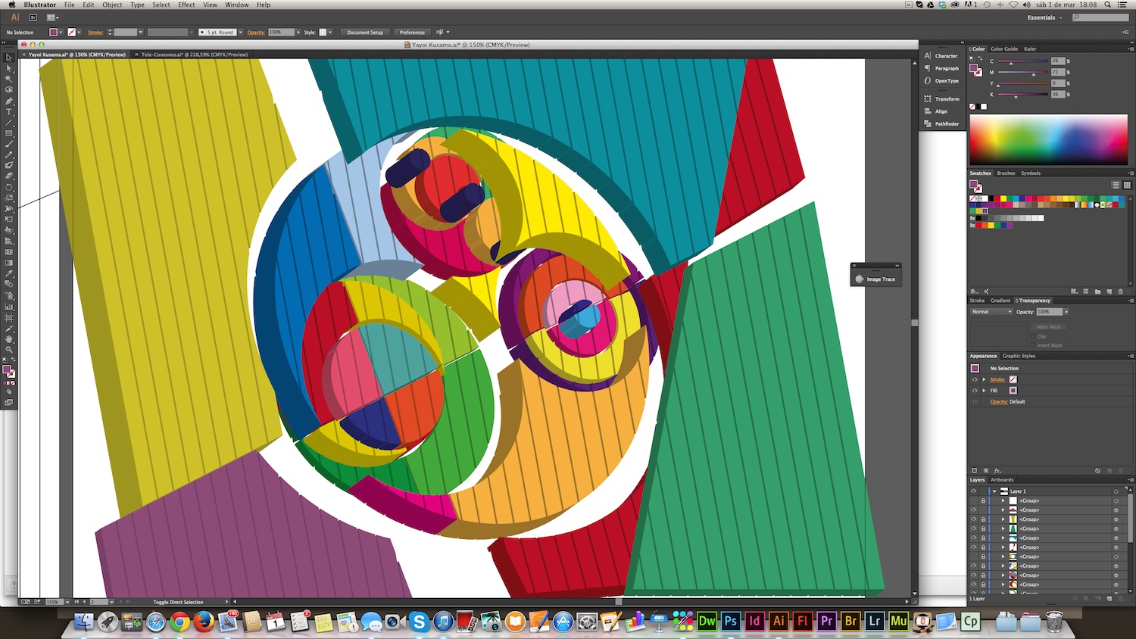Select the Hand tool

click(9, 339)
